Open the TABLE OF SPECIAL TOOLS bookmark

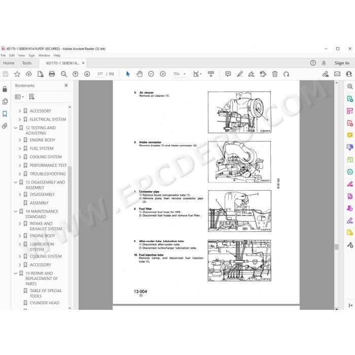(x=46, y=294)
